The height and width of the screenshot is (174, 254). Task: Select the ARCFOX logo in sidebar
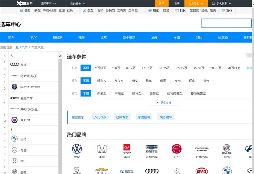click(x=15, y=109)
